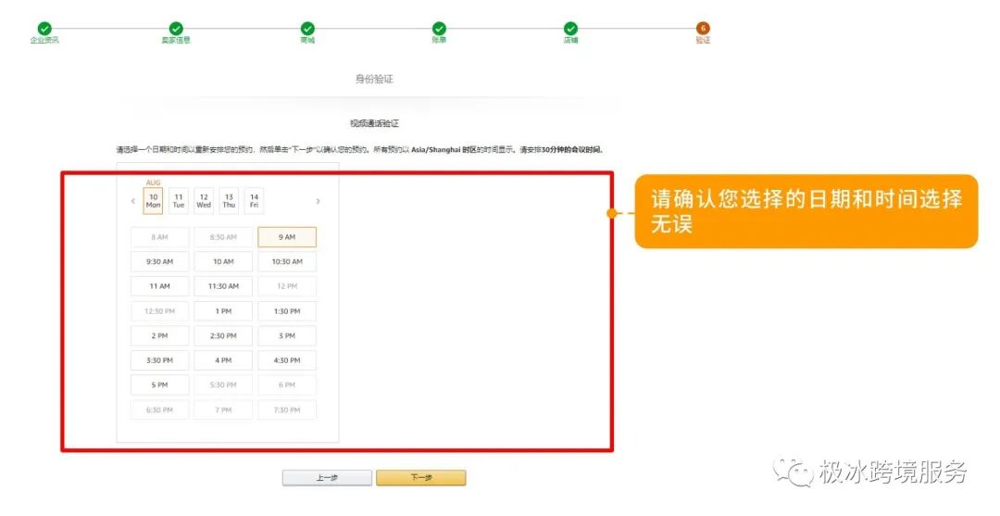Go to previous week with left arrow
Image resolution: width=1000 pixels, height=516 pixels.
132,201
